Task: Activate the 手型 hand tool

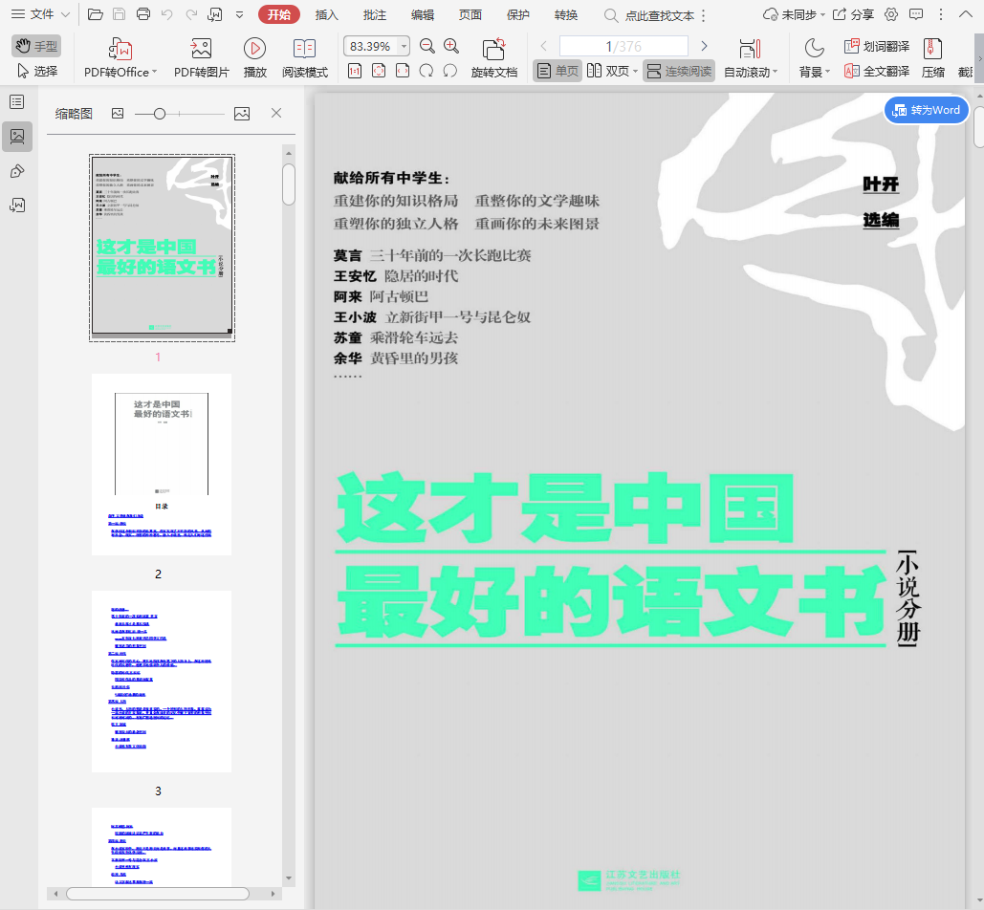Action: (36, 46)
